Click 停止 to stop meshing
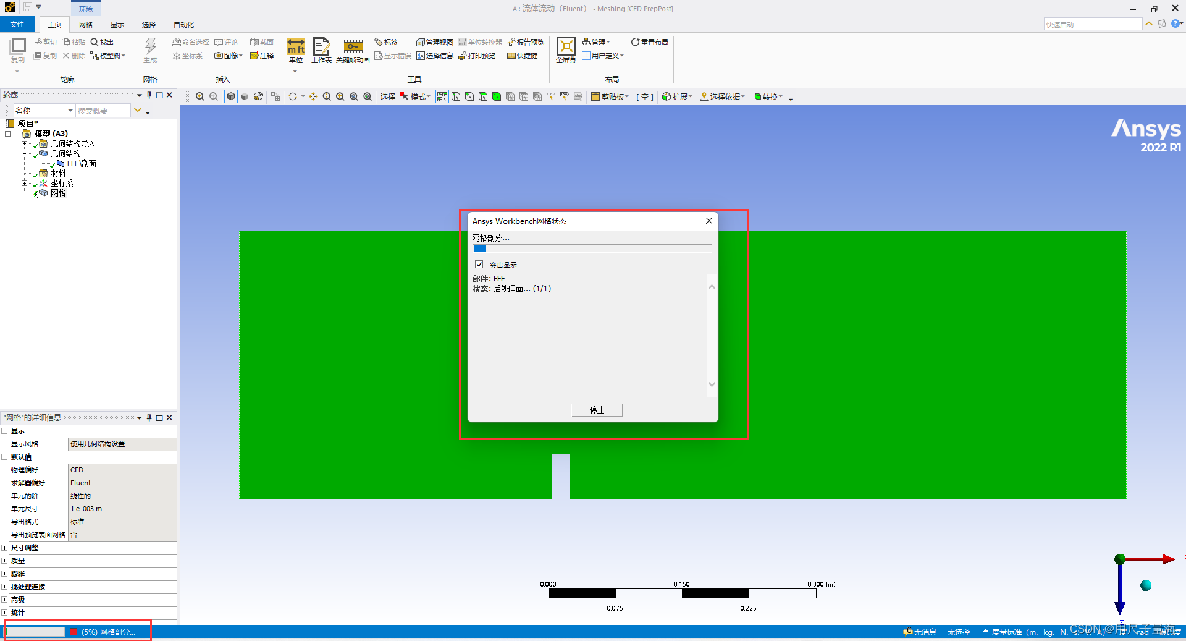1186x641 pixels. point(597,410)
